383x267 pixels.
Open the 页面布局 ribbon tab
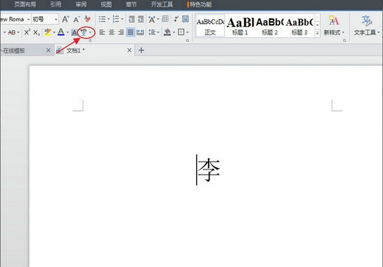pos(25,4)
